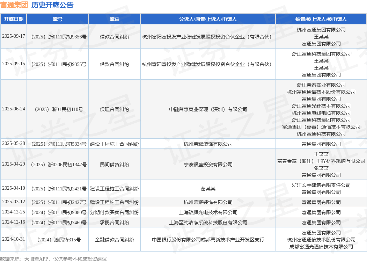Screen dimensions: 367x262
Task: Click defendant 杭州富通科技有限公司
Action: click(321, 134)
